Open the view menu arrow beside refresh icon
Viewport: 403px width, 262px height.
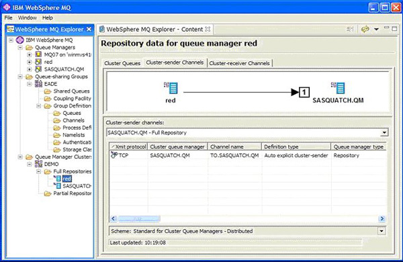376,30
